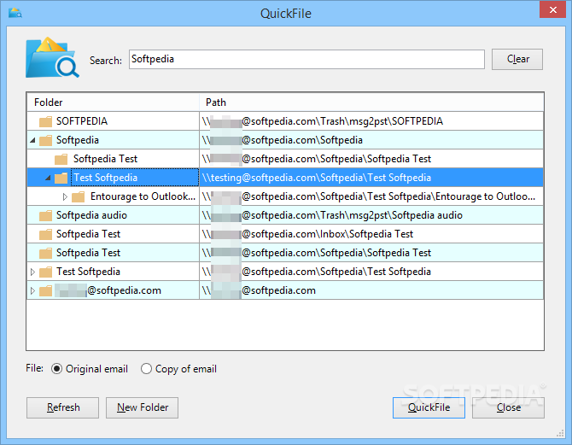
Task: Click the QuickFile button
Action: pos(429,407)
